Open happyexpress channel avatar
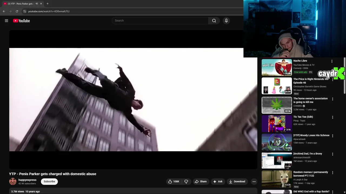Image resolution: width=346 pixels, height=194 pixels. pyautogui.click(x=13, y=182)
